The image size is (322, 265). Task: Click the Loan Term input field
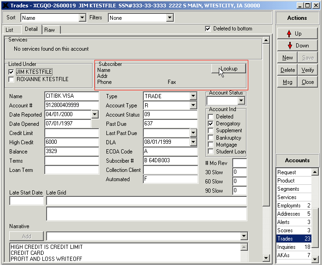(71, 170)
